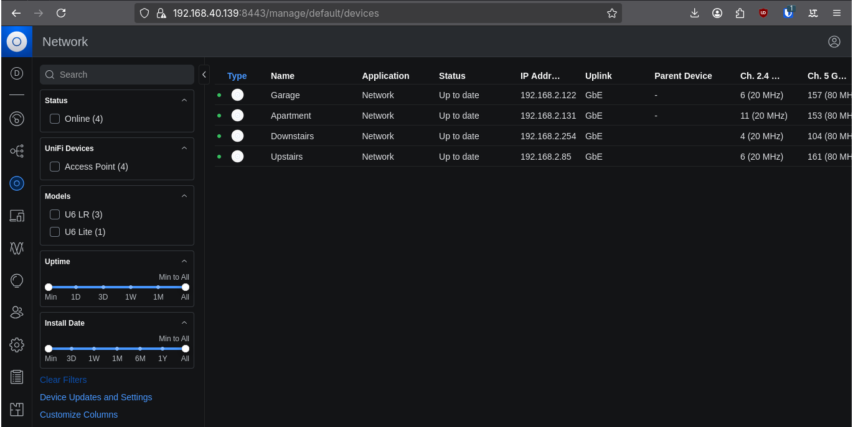Viewport: 858px width, 427px height.
Task: Click the Downstairs access point device icon
Action: point(237,136)
